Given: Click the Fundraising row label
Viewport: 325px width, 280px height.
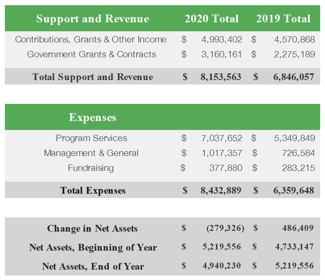Looking at the screenshot, I should pos(90,168).
